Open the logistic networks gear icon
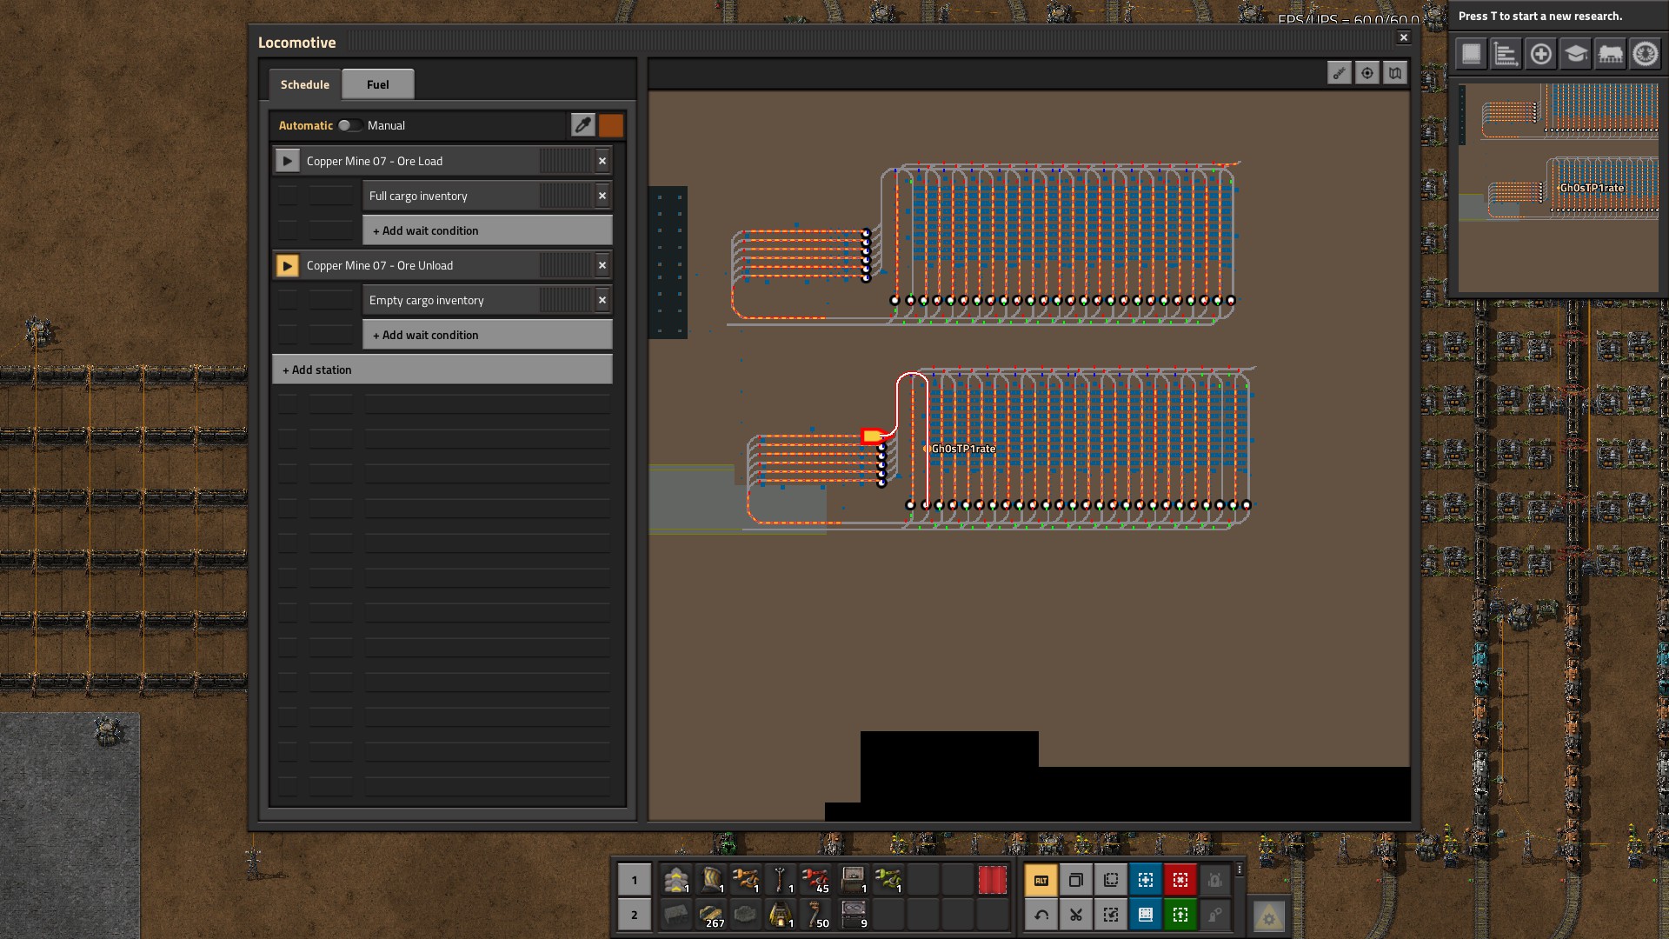Screen dimensions: 1669x939 coord(1645,54)
